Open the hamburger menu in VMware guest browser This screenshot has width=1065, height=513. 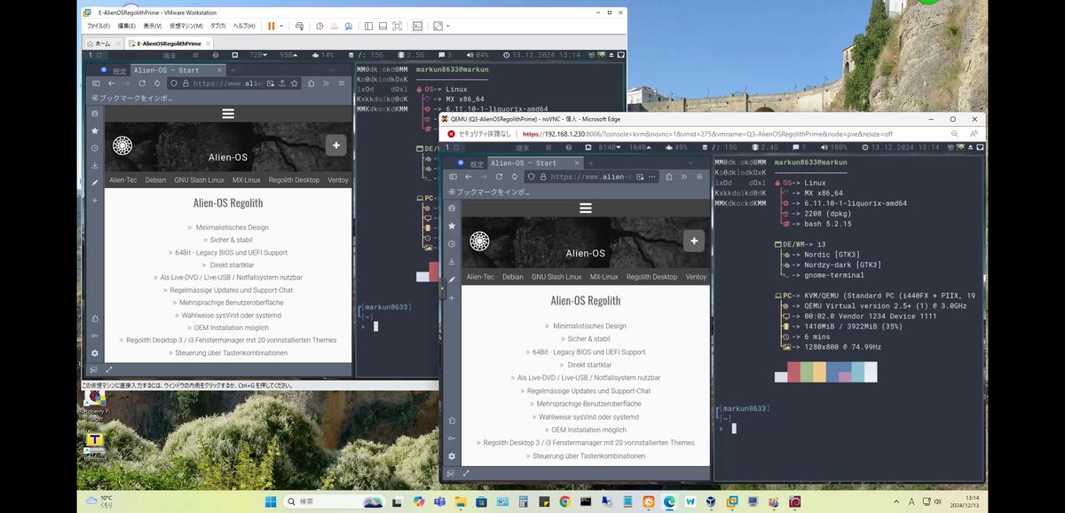343,83
